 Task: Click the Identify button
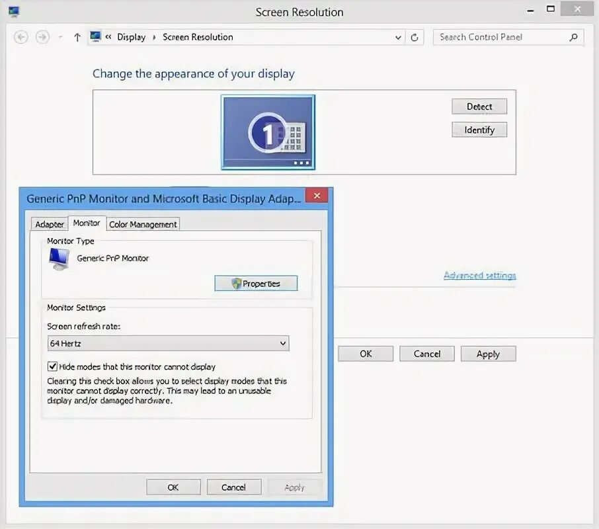tap(479, 130)
